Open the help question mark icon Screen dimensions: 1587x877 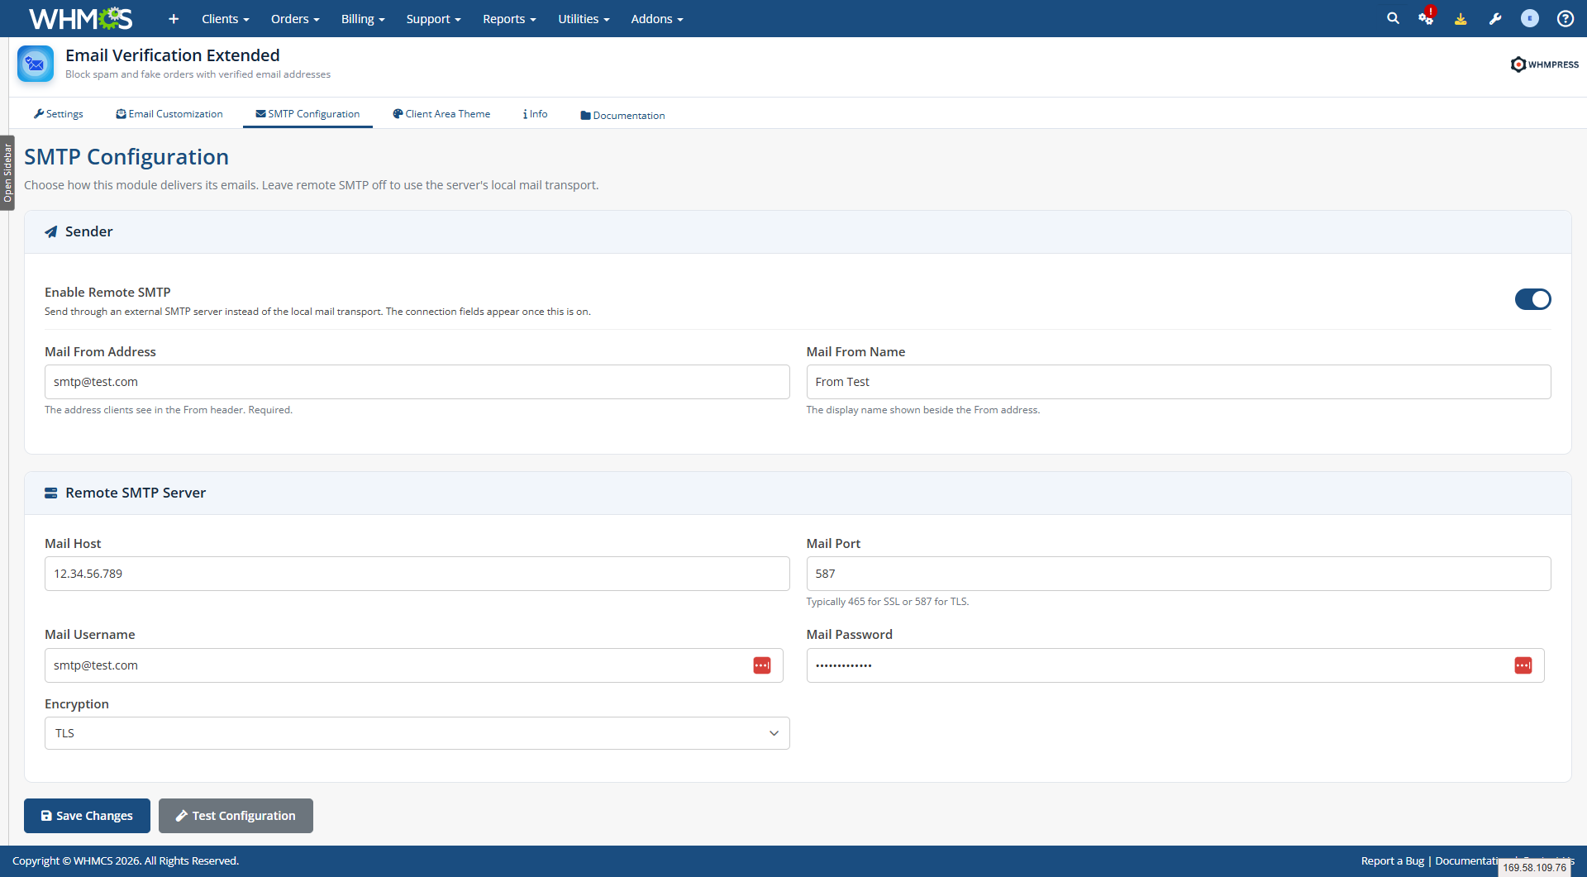(x=1566, y=18)
